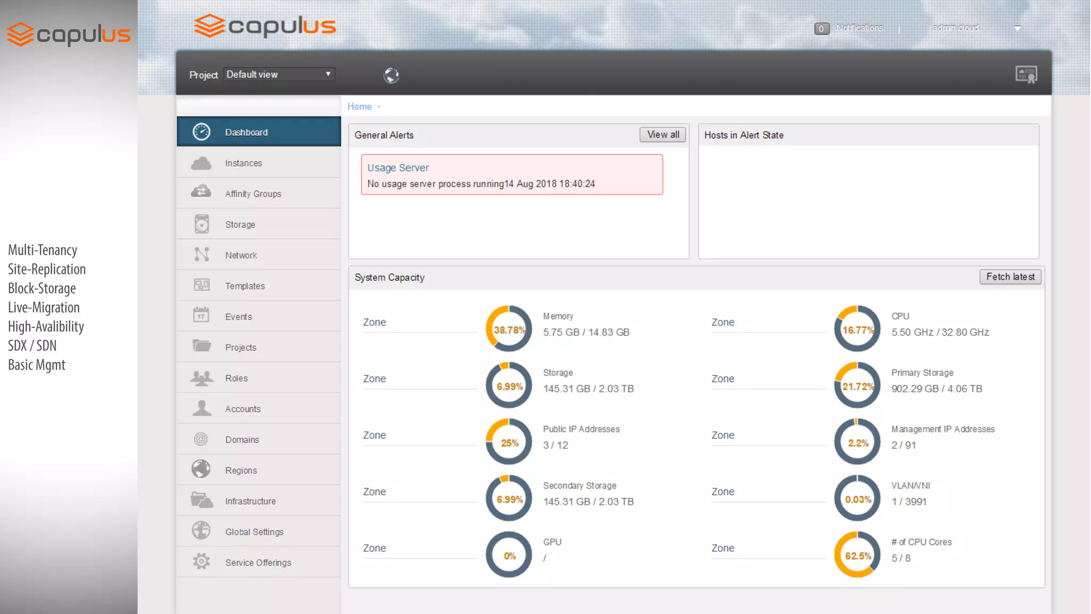The height and width of the screenshot is (614, 1091).
Task: Go to Accounts in the sidebar
Action: pyautogui.click(x=242, y=409)
